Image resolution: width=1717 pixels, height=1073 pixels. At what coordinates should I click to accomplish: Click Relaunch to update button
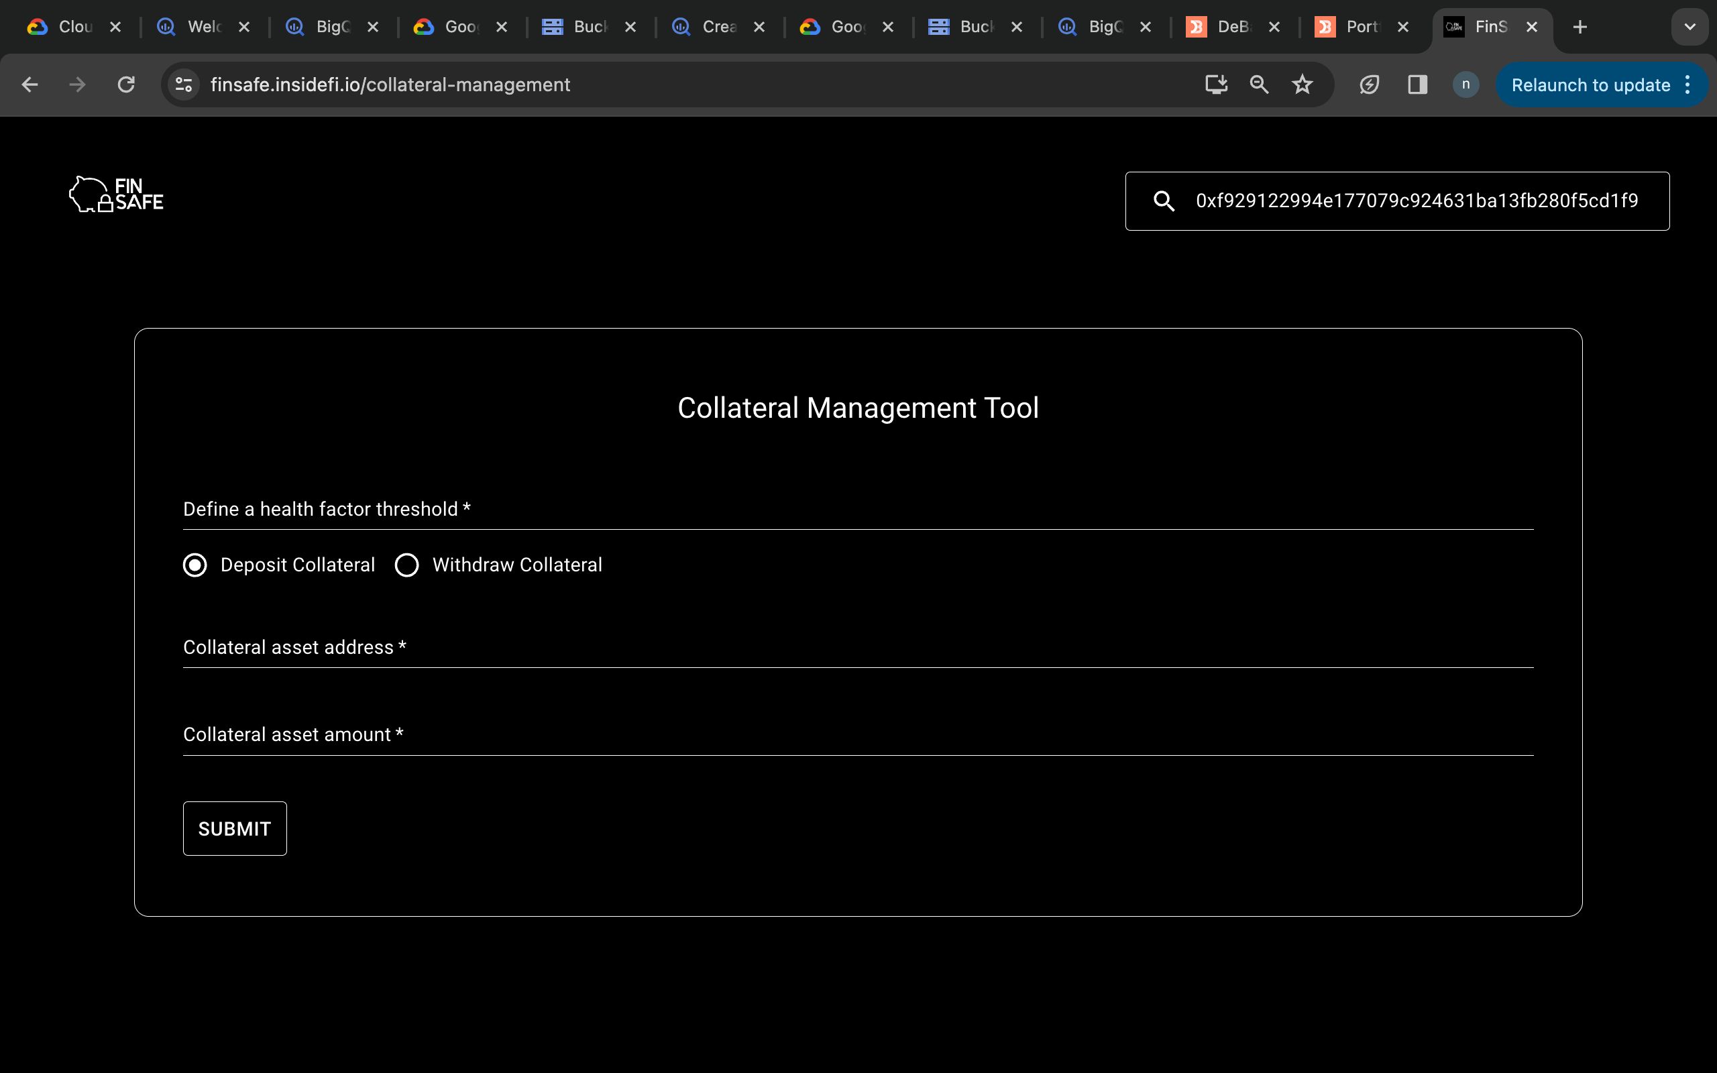[1591, 85]
